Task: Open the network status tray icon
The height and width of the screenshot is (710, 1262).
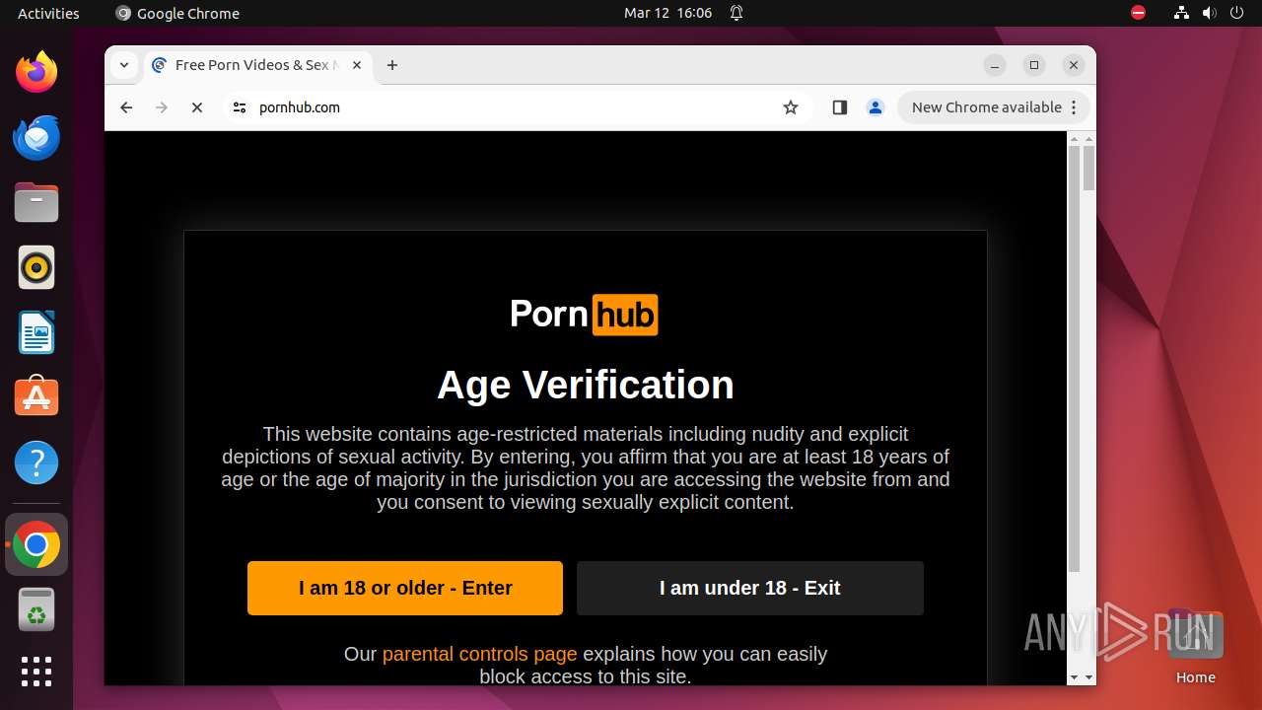Action: pos(1181,13)
